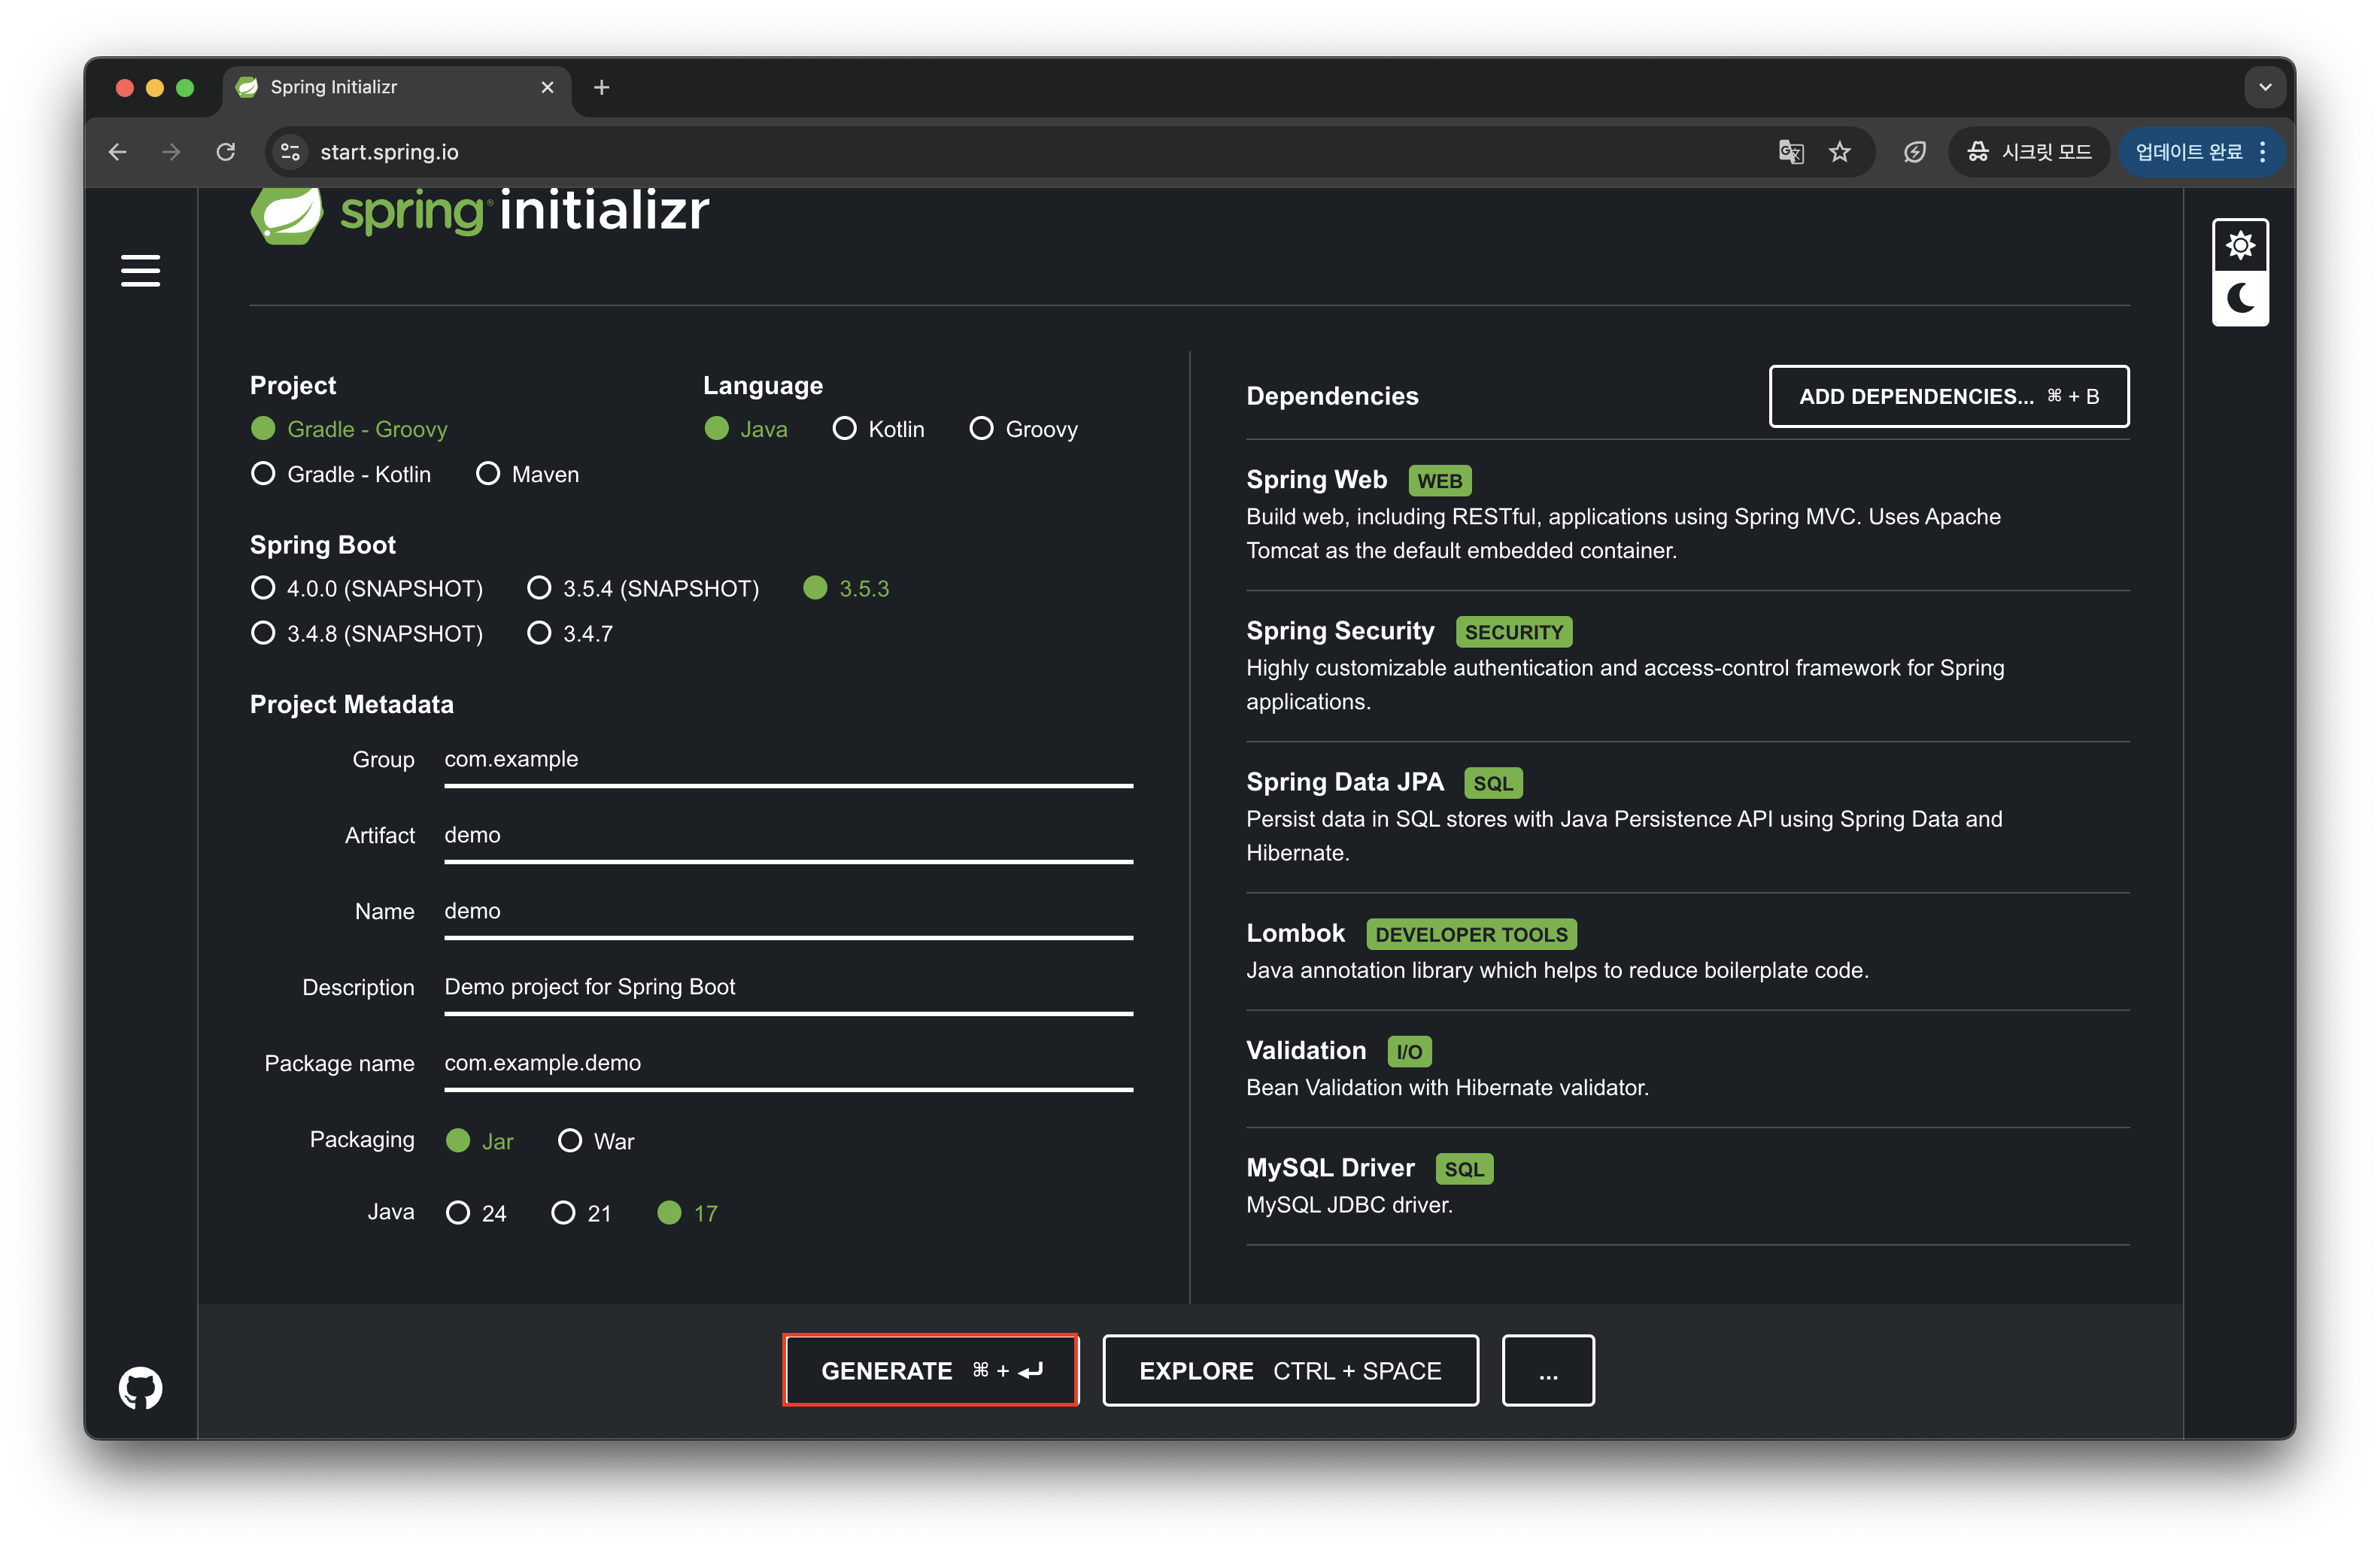Open the hamburger side menu
The width and height of the screenshot is (2380, 1551).
140,270
